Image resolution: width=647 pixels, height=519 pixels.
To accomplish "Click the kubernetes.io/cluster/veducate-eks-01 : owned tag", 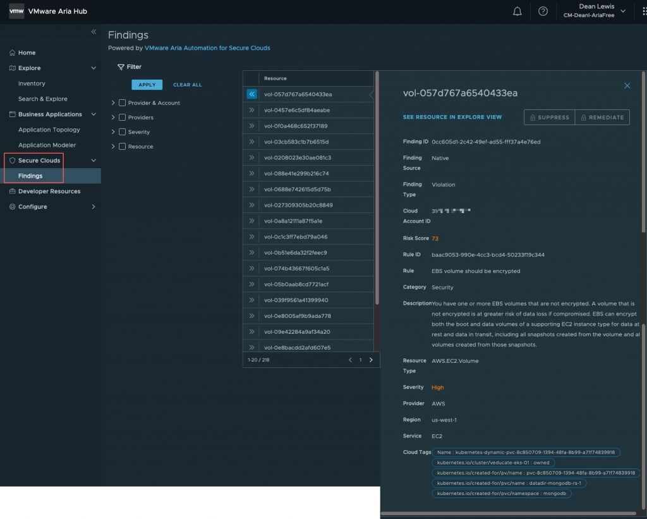I will click(x=493, y=463).
